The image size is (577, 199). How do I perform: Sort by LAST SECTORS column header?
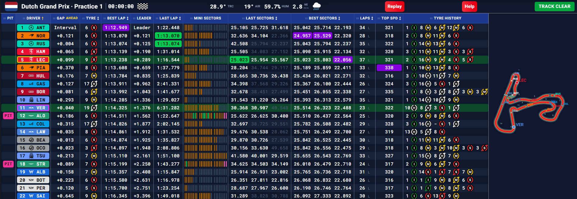260,18
